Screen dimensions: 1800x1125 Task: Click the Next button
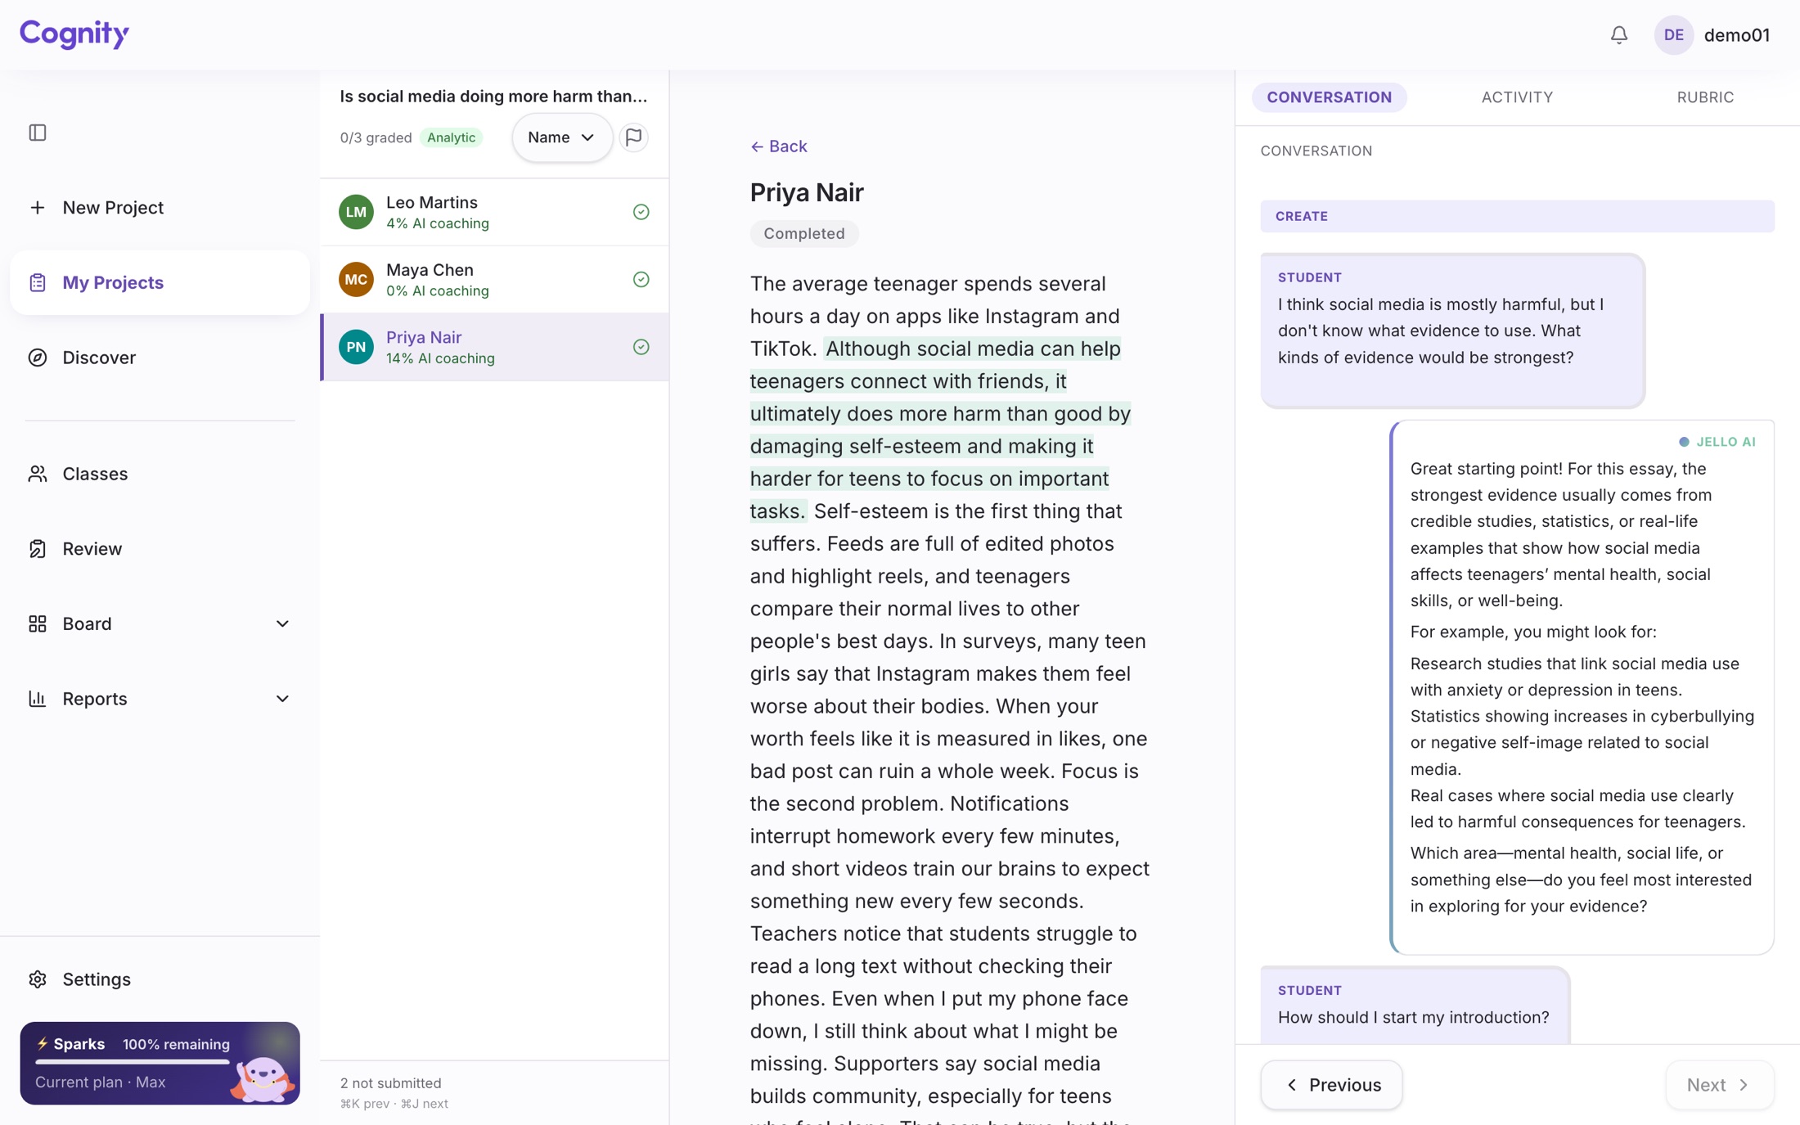point(1719,1085)
